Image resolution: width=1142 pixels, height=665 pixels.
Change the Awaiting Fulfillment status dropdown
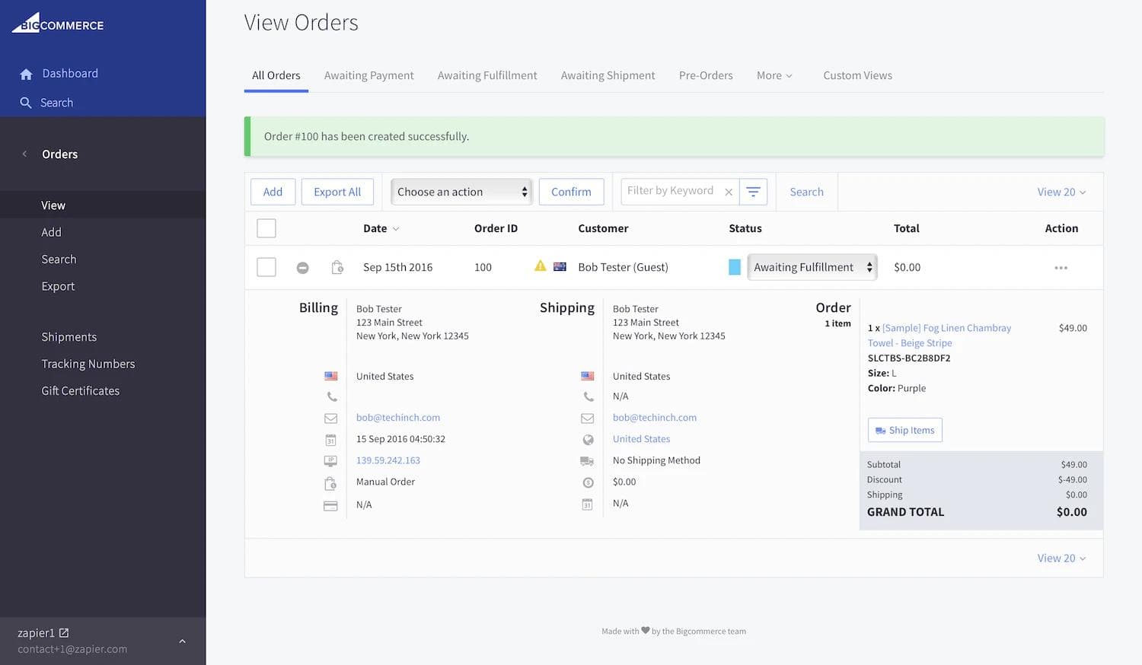click(x=811, y=267)
